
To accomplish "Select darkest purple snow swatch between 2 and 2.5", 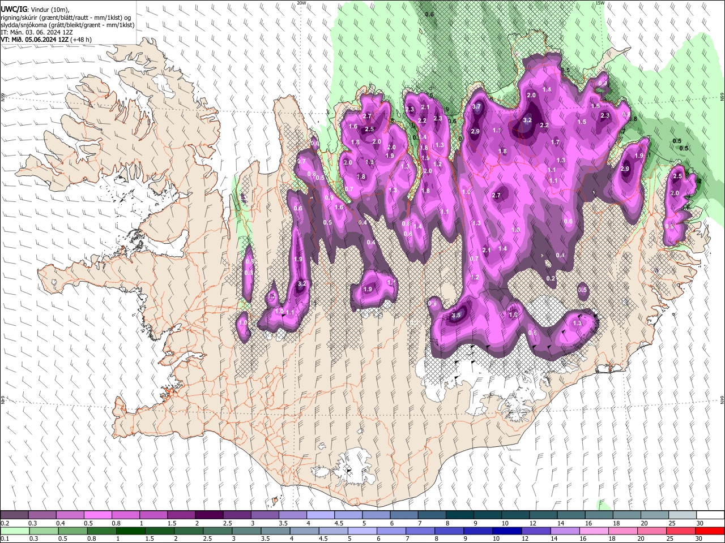I will (208, 515).
